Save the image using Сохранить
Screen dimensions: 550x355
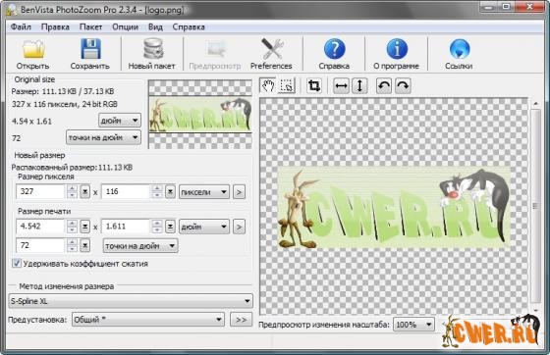pyautogui.click(x=90, y=54)
